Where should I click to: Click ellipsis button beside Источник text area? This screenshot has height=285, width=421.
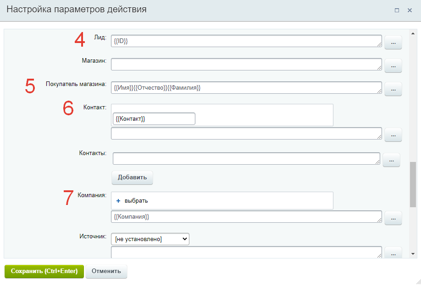pyautogui.click(x=393, y=252)
